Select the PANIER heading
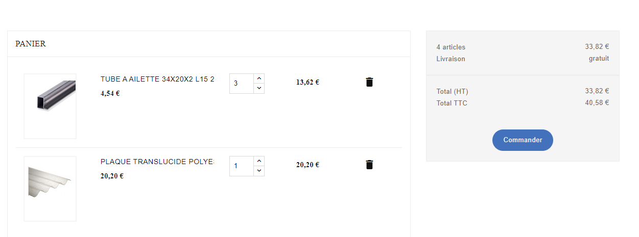 [31, 44]
